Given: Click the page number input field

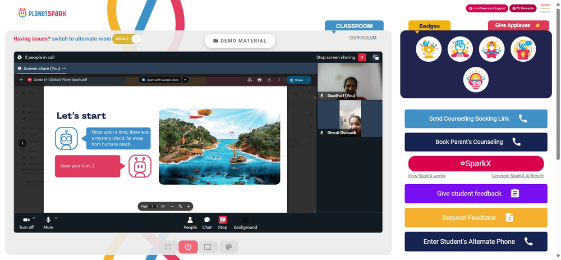Looking at the screenshot, I should click(x=153, y=206).
